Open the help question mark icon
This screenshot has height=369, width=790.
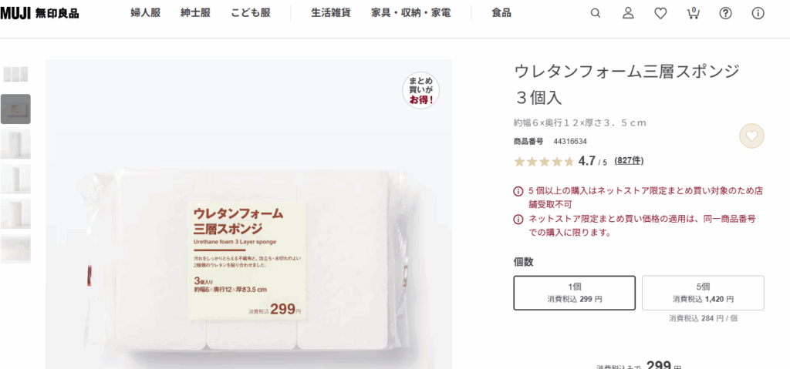point(725,14)
